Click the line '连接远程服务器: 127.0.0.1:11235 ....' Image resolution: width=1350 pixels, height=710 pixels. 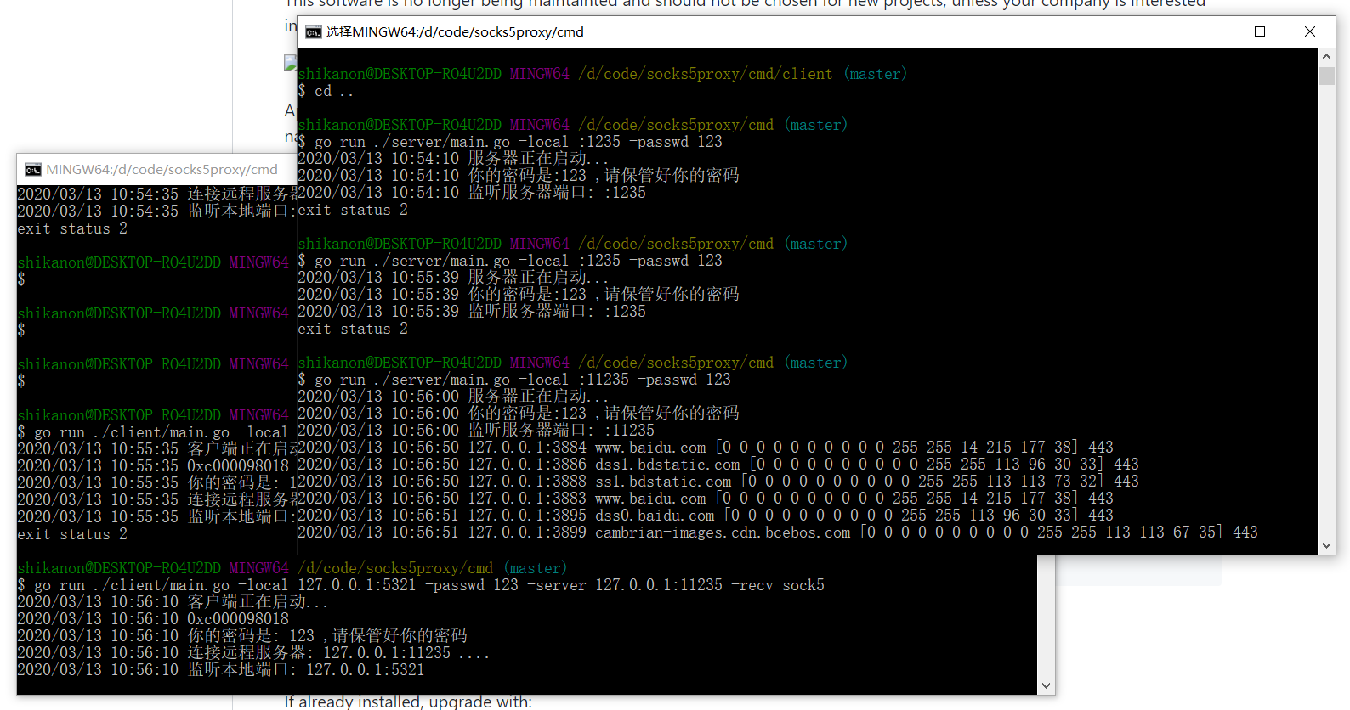pos(253,653)
